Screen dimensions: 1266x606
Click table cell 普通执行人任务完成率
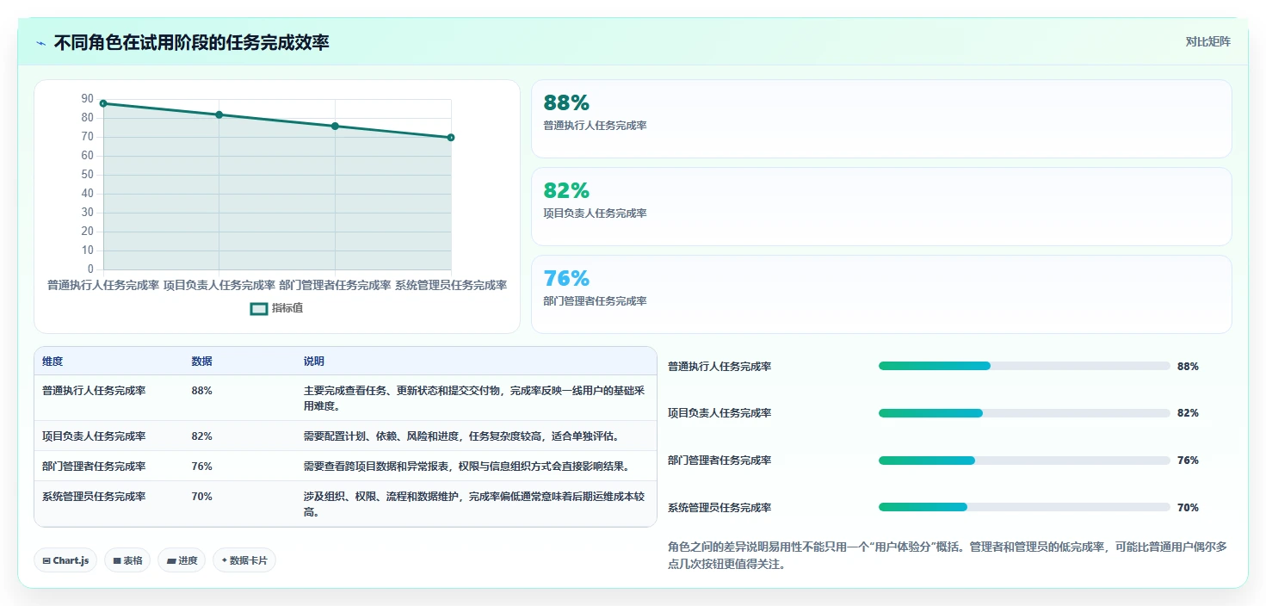coord(94,391)
